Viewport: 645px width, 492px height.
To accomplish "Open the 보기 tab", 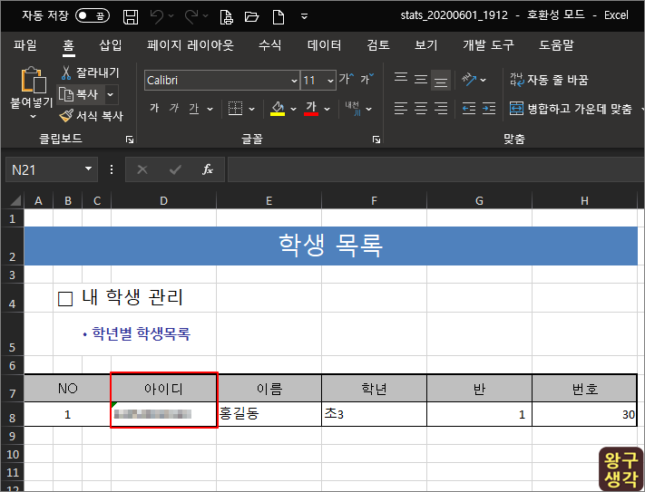I will click(425, 44).
